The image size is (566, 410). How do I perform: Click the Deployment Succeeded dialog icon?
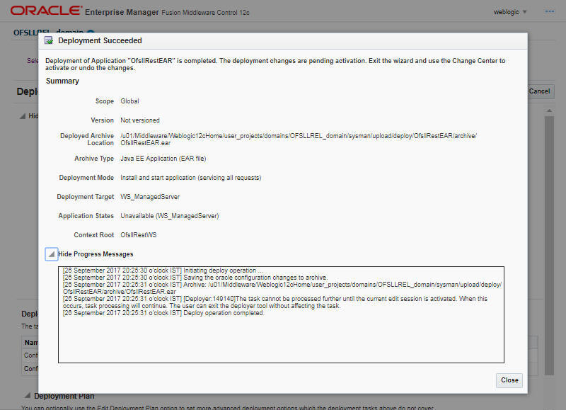49,40
